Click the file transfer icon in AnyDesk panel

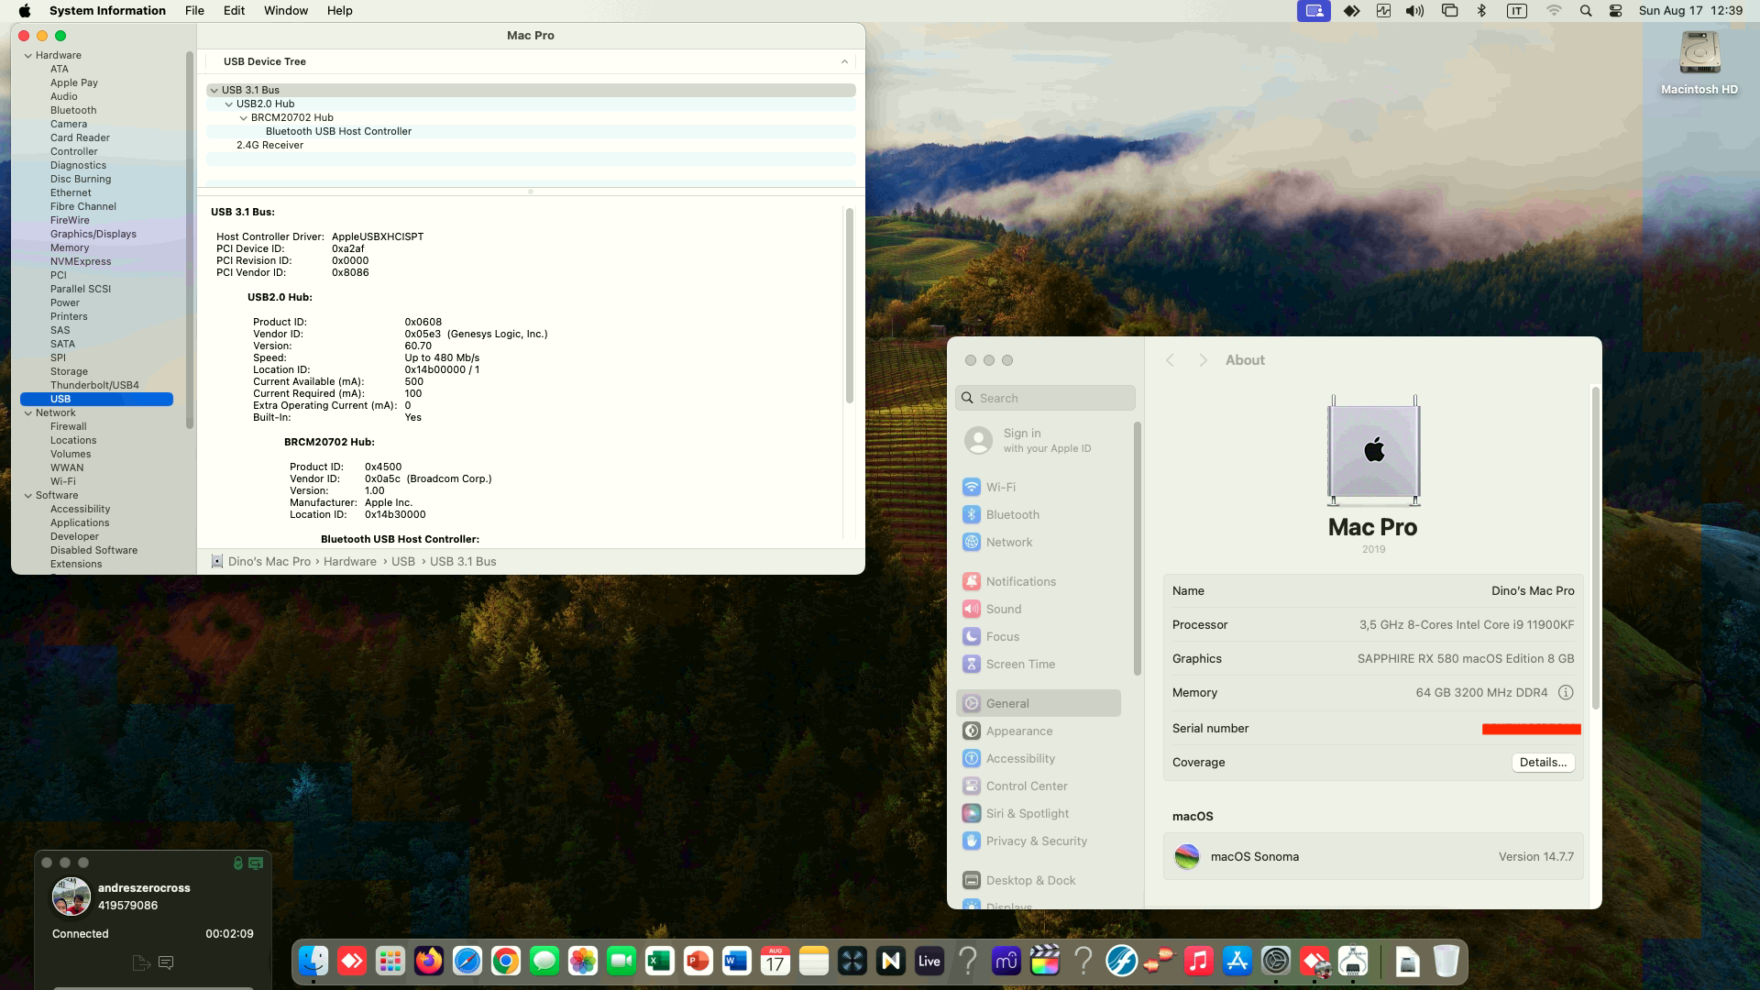tap(141, 962)
